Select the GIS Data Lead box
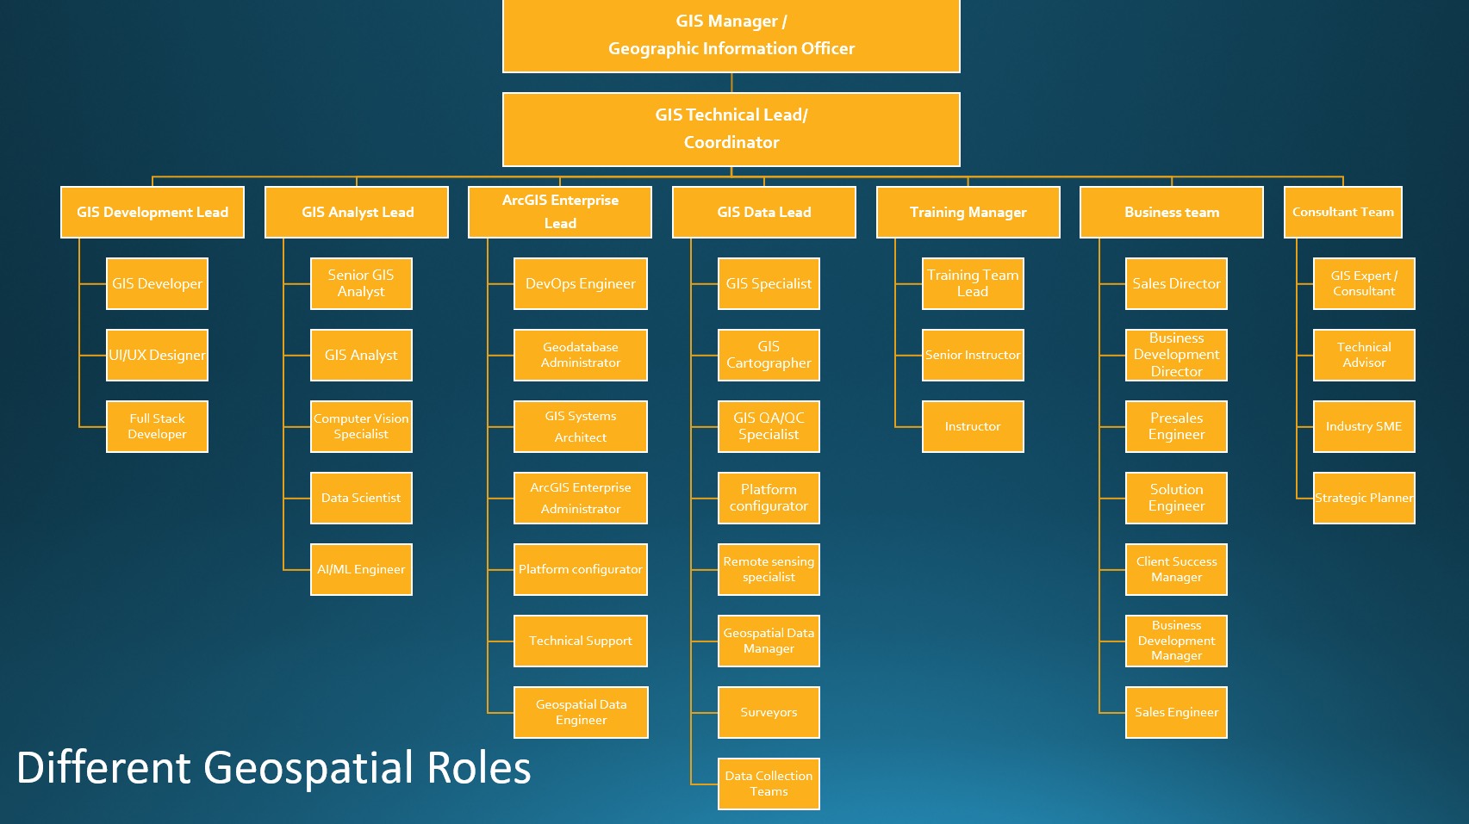Image resolution: width=1469 pixels, height=824 pixels. (x=764, y=212)
